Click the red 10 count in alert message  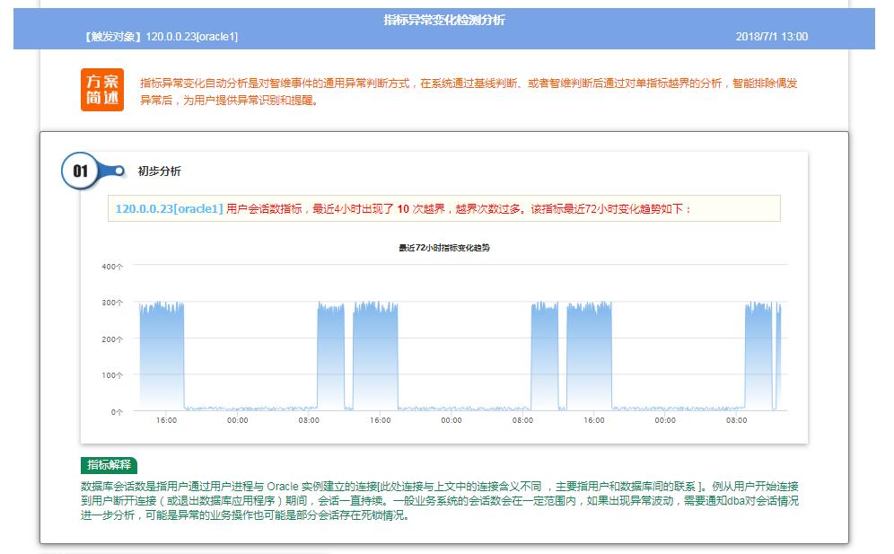pyautogui.click(x=403, y=208)
